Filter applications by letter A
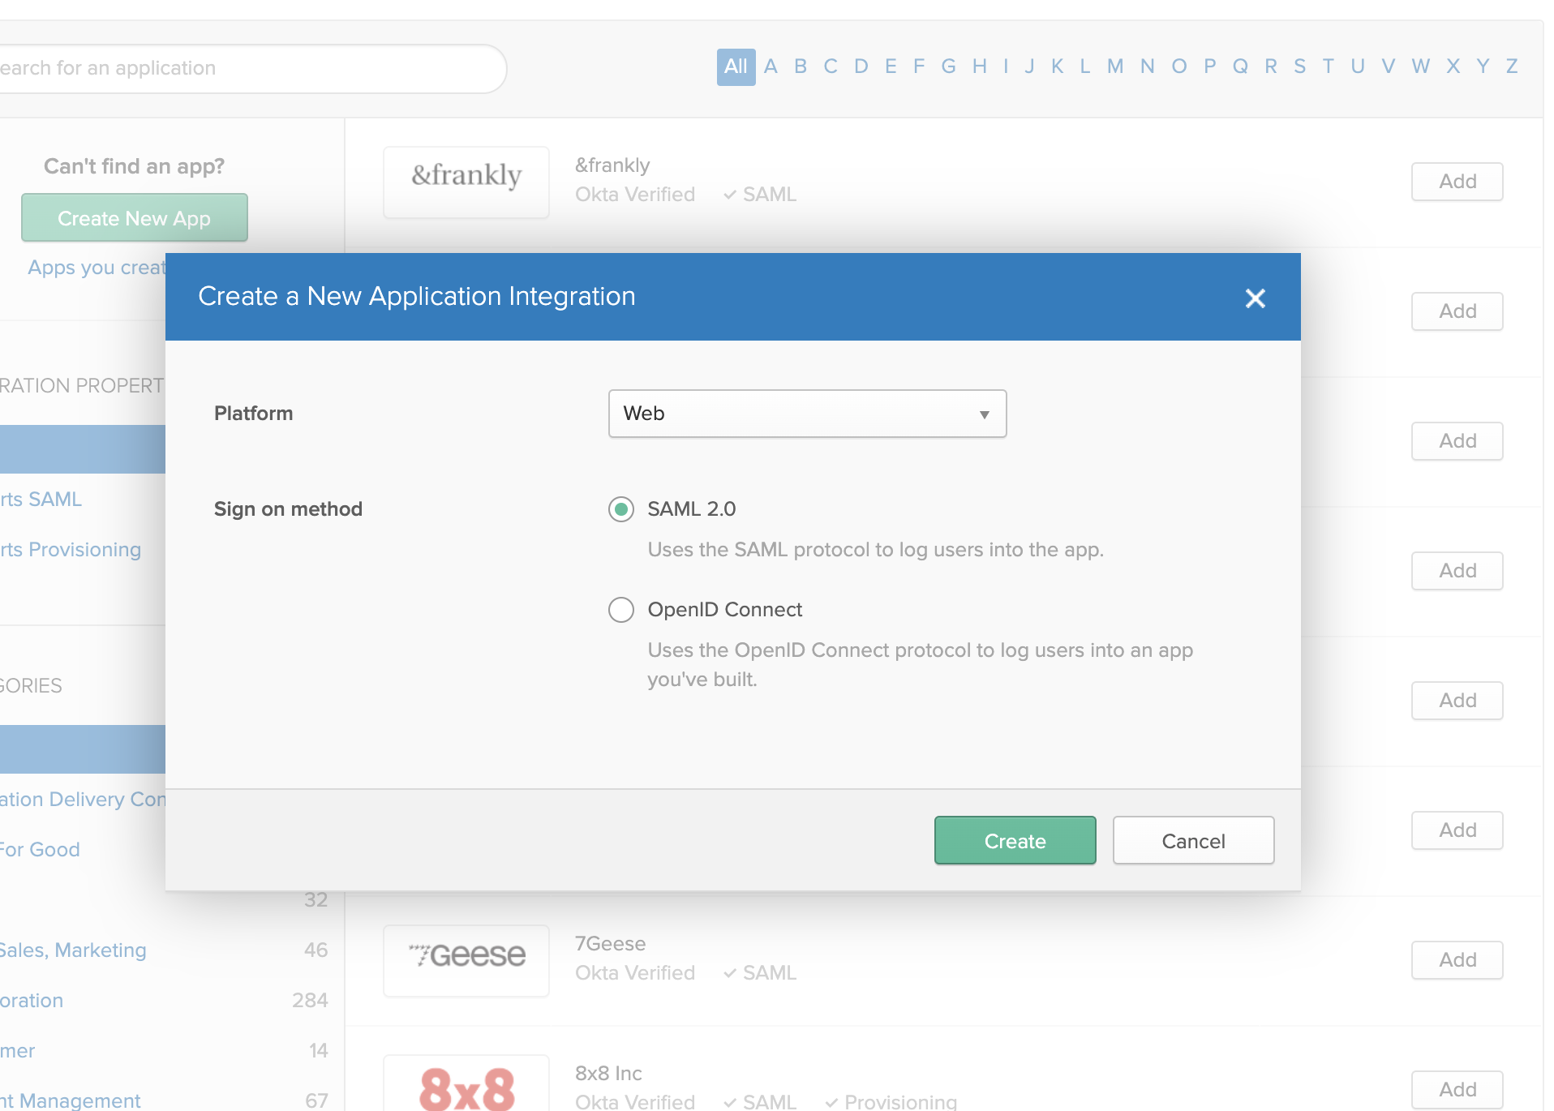This screenshot has width=1554, height=1111. coord(770,66)
